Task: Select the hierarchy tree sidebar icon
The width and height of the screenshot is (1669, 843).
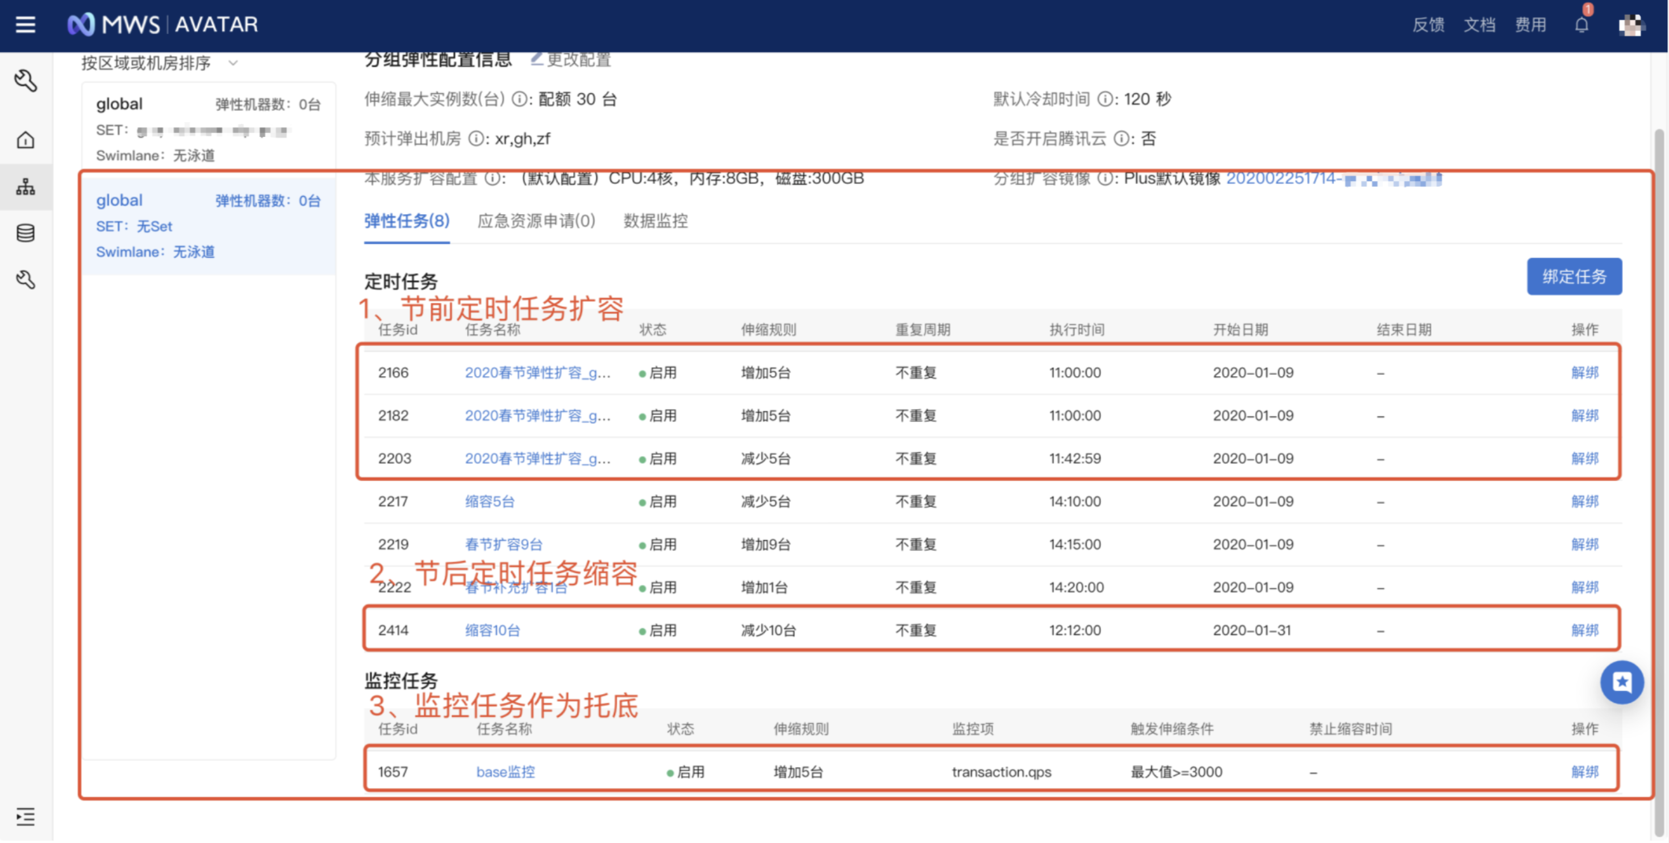Action: point(25,187)
